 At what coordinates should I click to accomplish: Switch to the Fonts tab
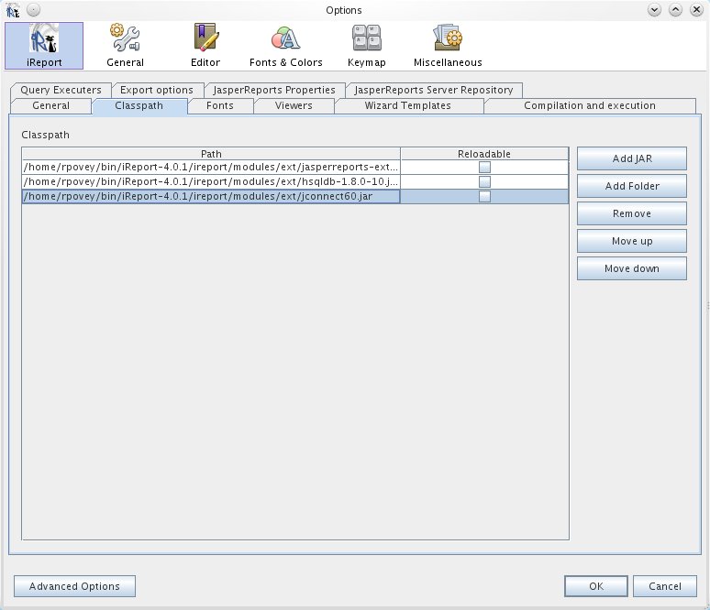point(220,106)
